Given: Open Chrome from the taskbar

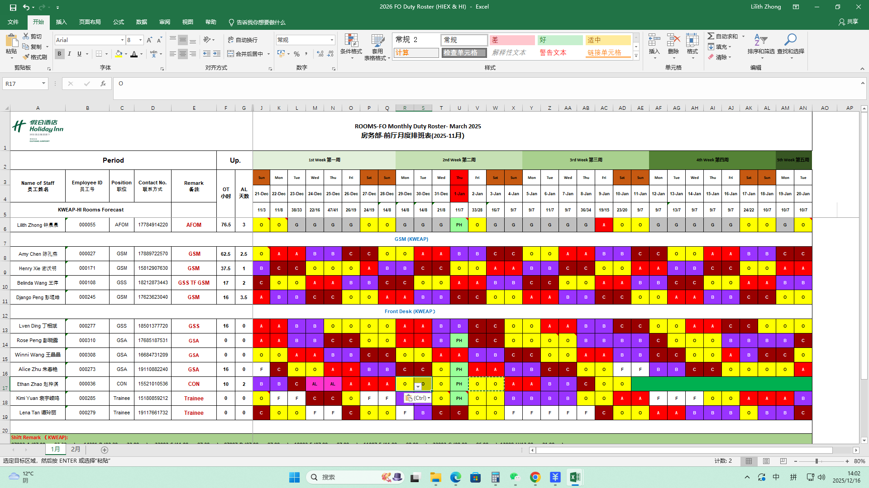Looking at the screenshot, I should [x=535, y=477].
